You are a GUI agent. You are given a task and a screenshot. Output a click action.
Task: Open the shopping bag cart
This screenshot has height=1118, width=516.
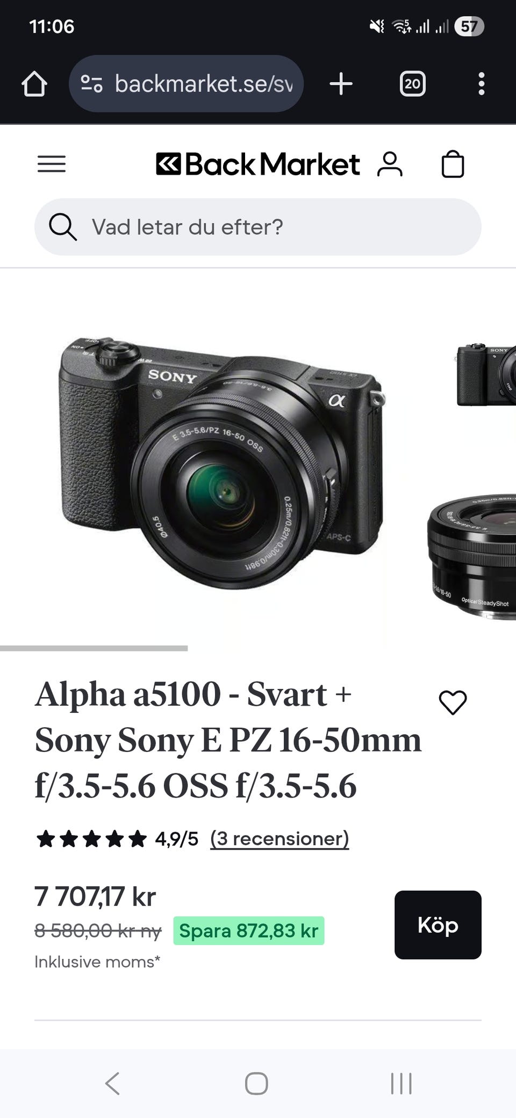(453, 164)
